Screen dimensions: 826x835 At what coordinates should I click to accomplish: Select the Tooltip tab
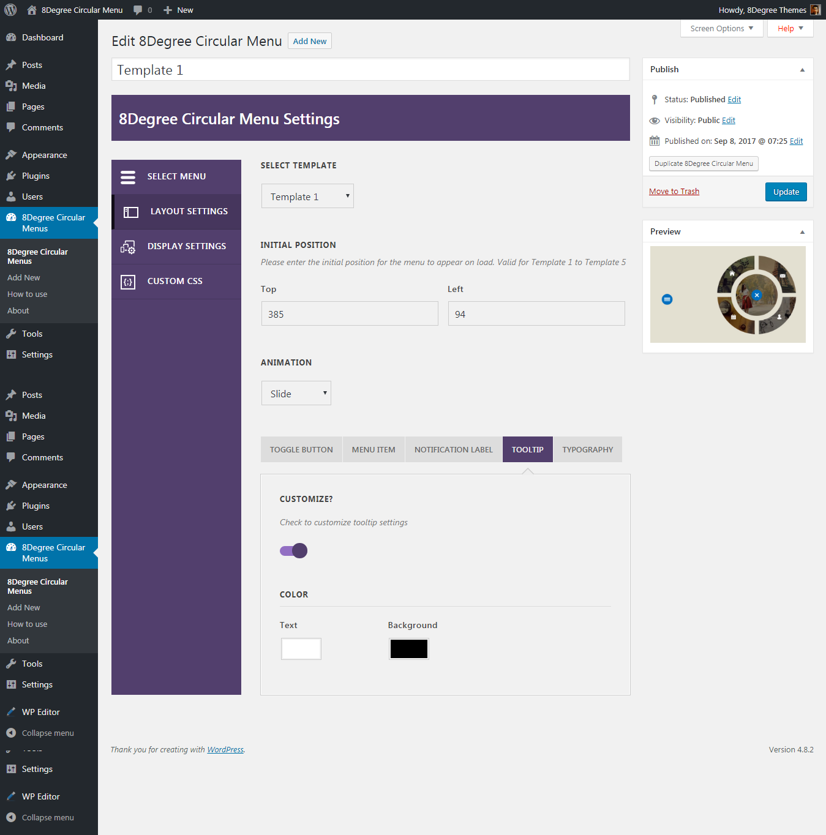[x=528, y=449]
